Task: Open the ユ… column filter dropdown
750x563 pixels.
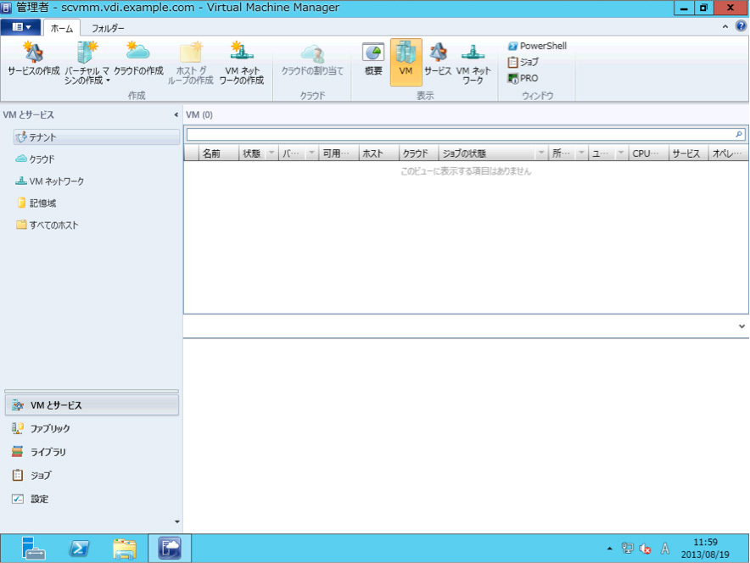Action: (x=621, y=153)
